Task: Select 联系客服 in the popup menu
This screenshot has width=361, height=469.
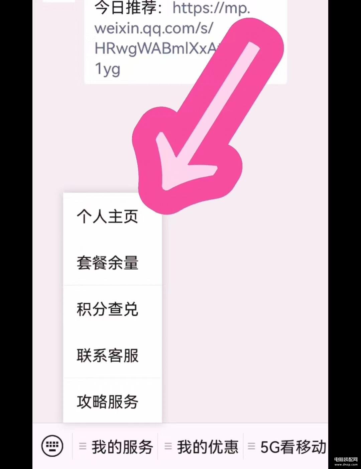Action: [x=112, y=355]
